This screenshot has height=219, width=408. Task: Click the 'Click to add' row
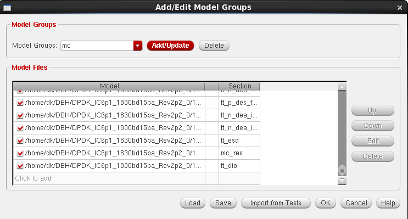pos(109,178)
